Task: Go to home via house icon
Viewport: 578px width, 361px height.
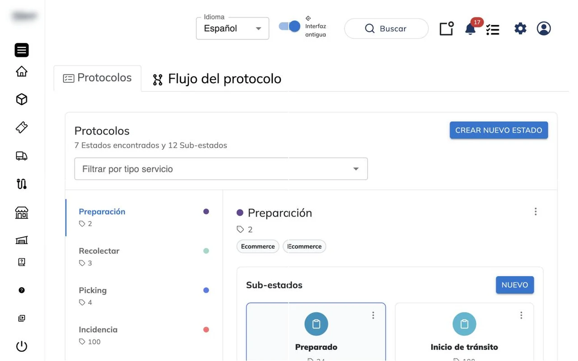Action: coord(22,71)
